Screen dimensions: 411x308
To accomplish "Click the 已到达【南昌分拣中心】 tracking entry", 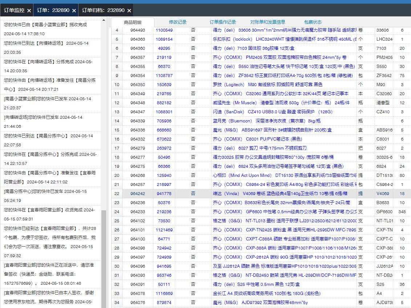I will pos(50,141).
